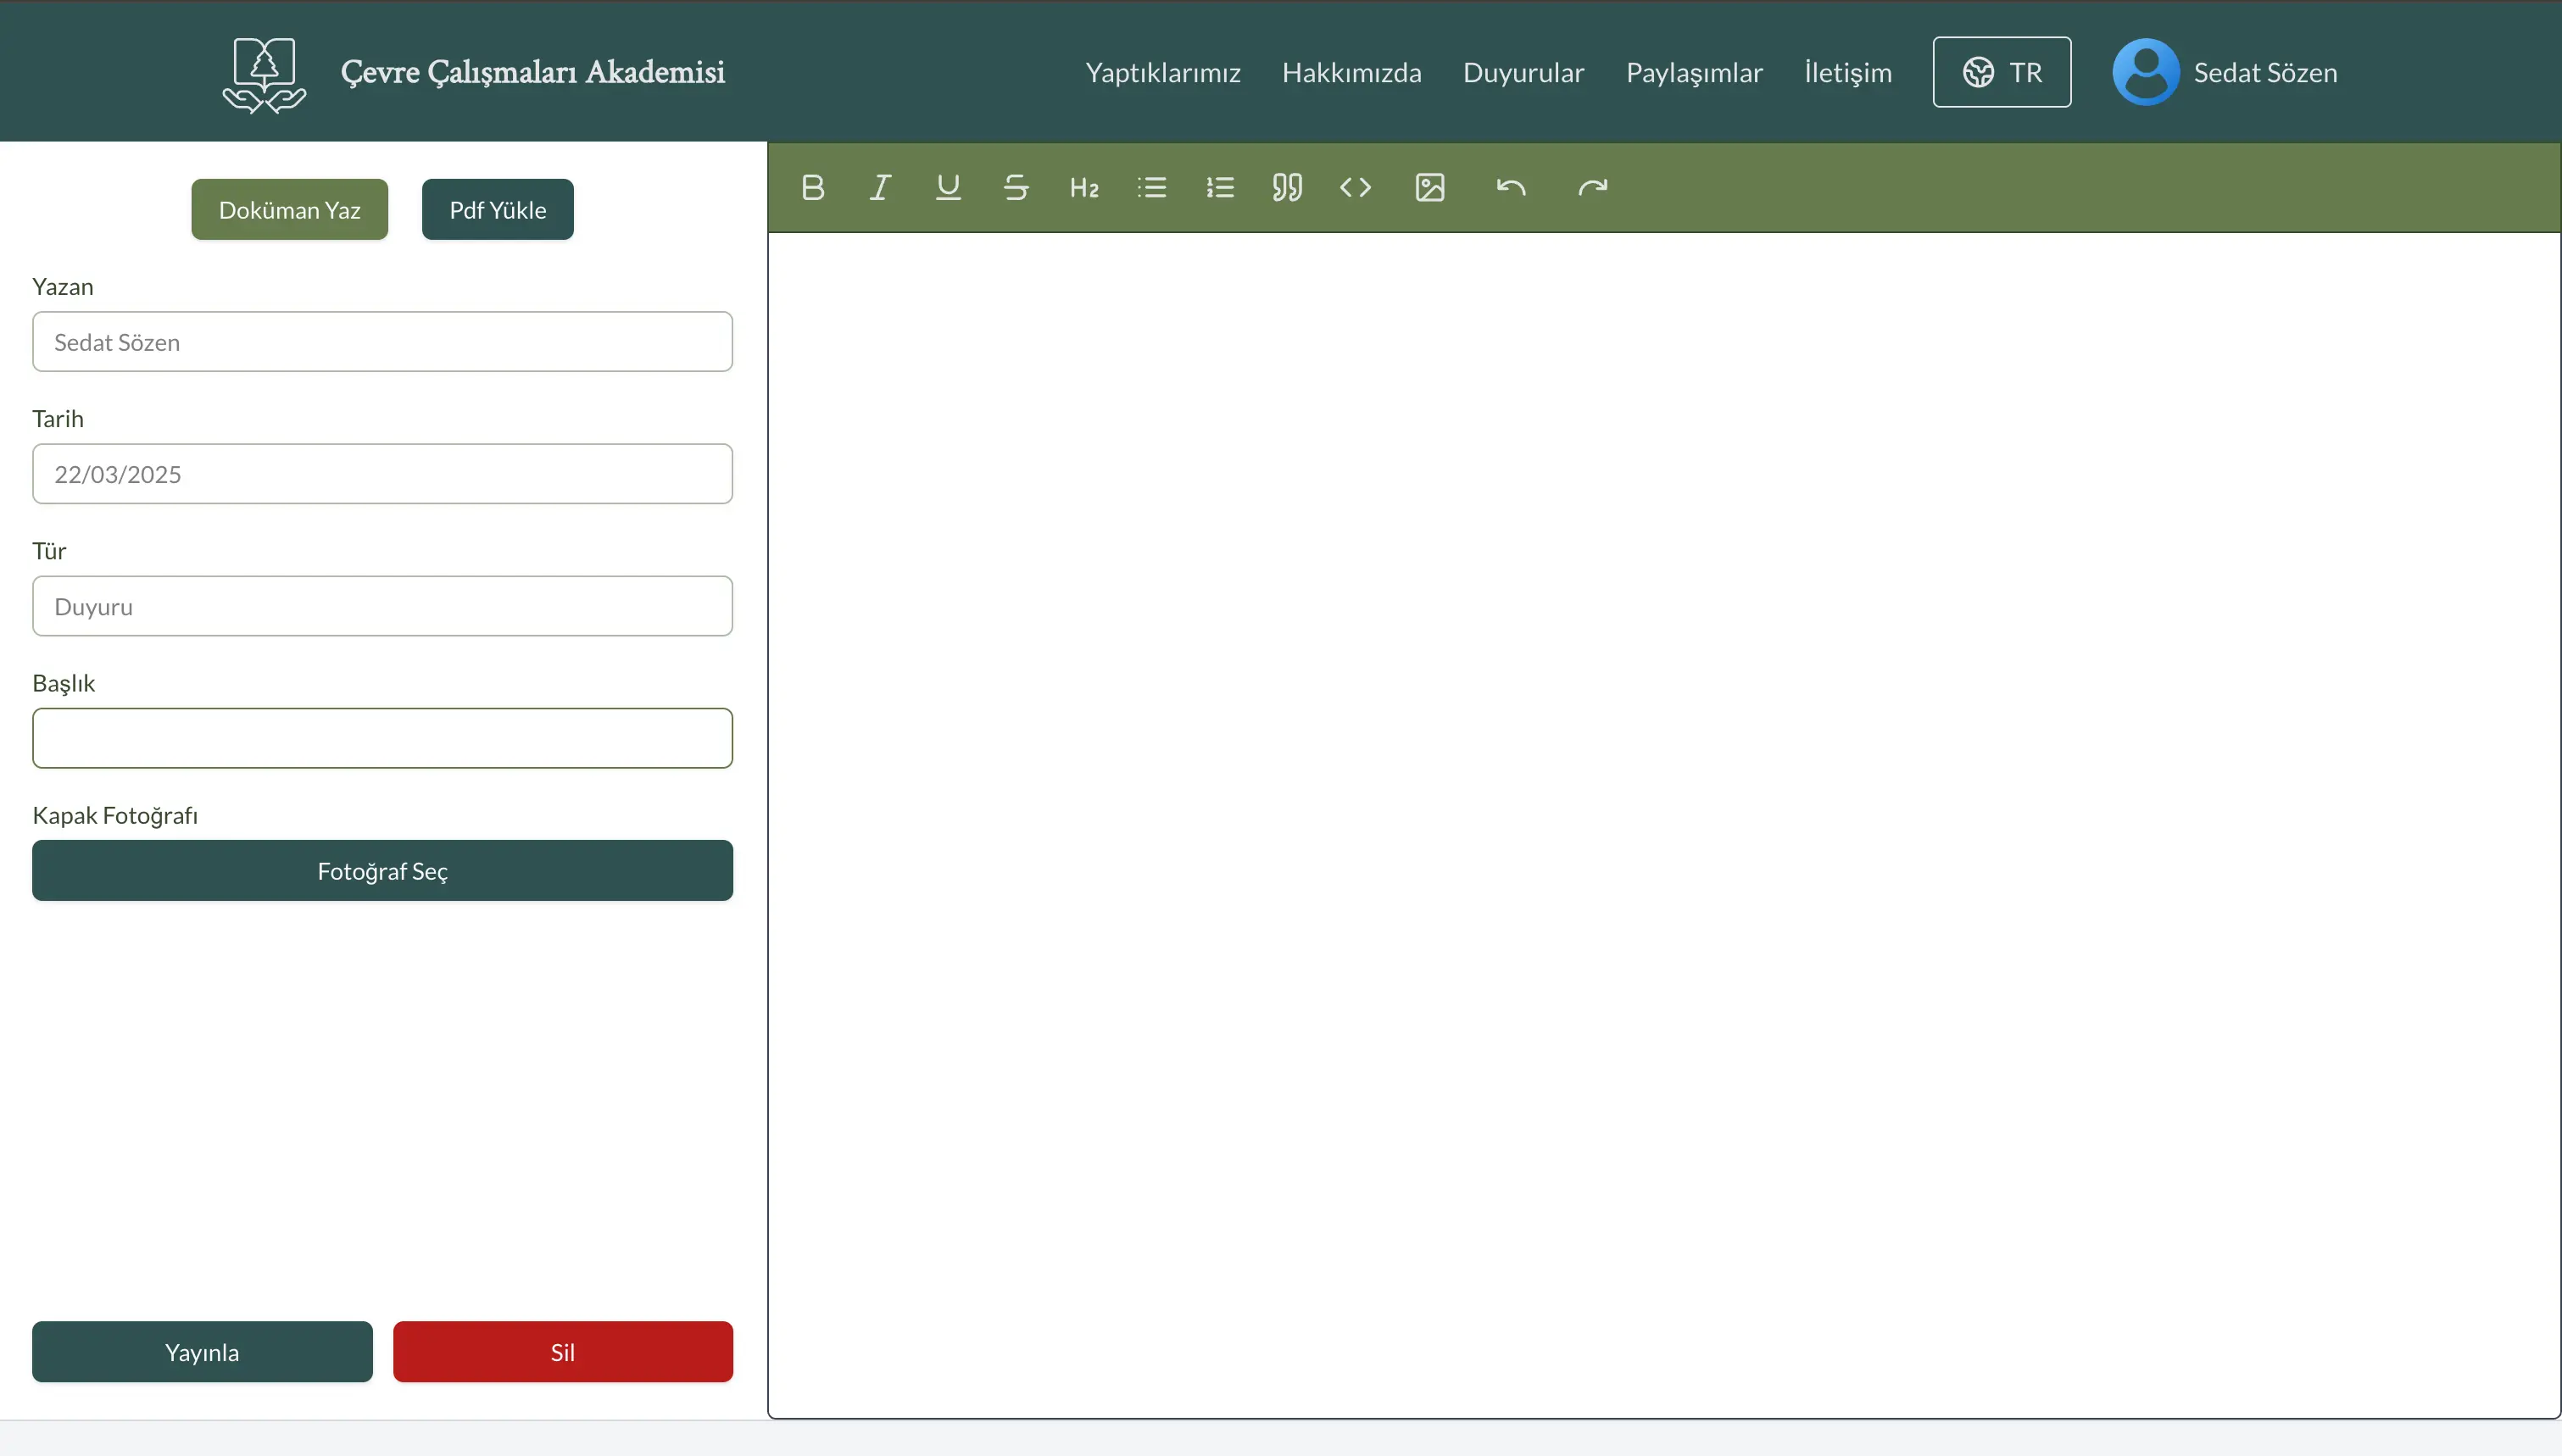Open Duyurular page
Image resolution: width=2562 pixels, height=1456 pixels.
click(1524, 73)
